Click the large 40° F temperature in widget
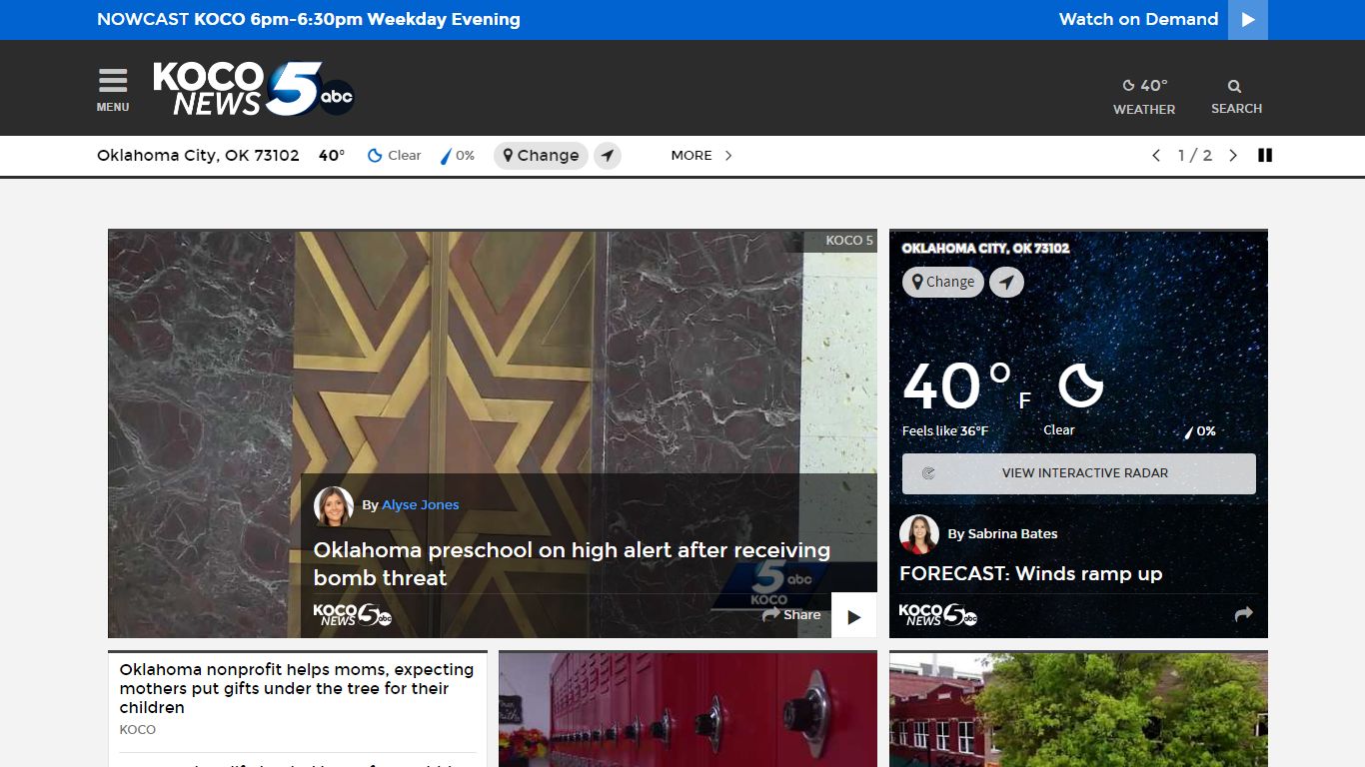This screenshot has width=1365, height=767. click(x=966, y=386)
